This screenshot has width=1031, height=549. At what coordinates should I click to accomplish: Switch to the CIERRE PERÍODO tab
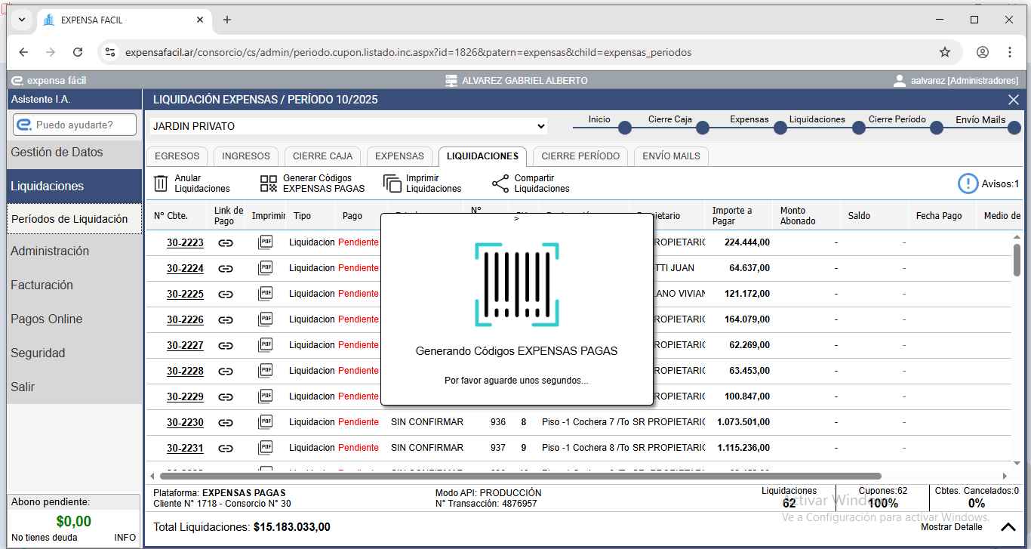(580, 156)
